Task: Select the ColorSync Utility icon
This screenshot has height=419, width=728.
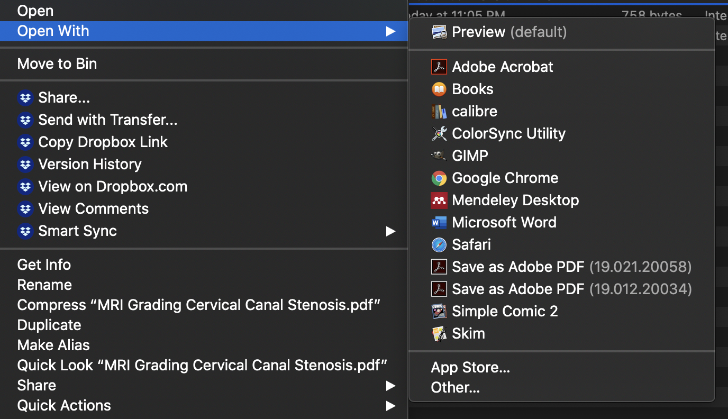Action: tap(439, 133)
